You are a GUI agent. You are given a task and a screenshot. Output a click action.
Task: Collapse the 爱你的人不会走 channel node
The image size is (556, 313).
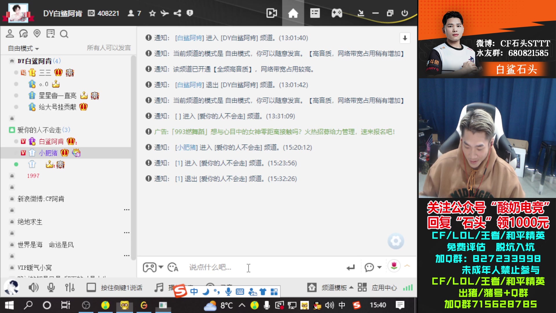[x=12, y=130]
